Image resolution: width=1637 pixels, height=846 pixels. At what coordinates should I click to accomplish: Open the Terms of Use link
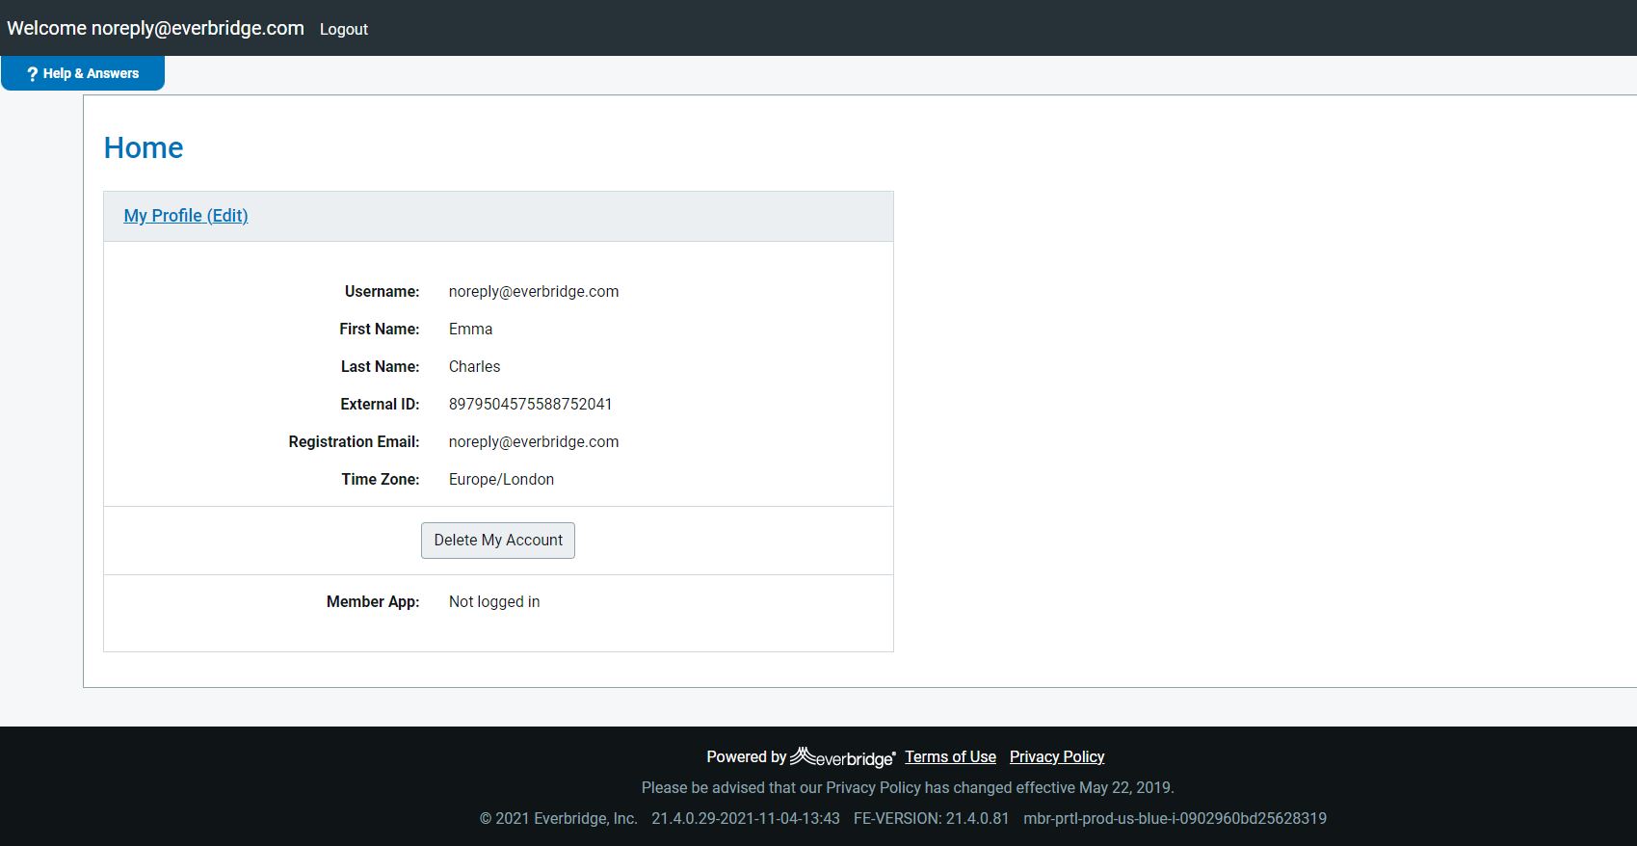click(950, 757)
